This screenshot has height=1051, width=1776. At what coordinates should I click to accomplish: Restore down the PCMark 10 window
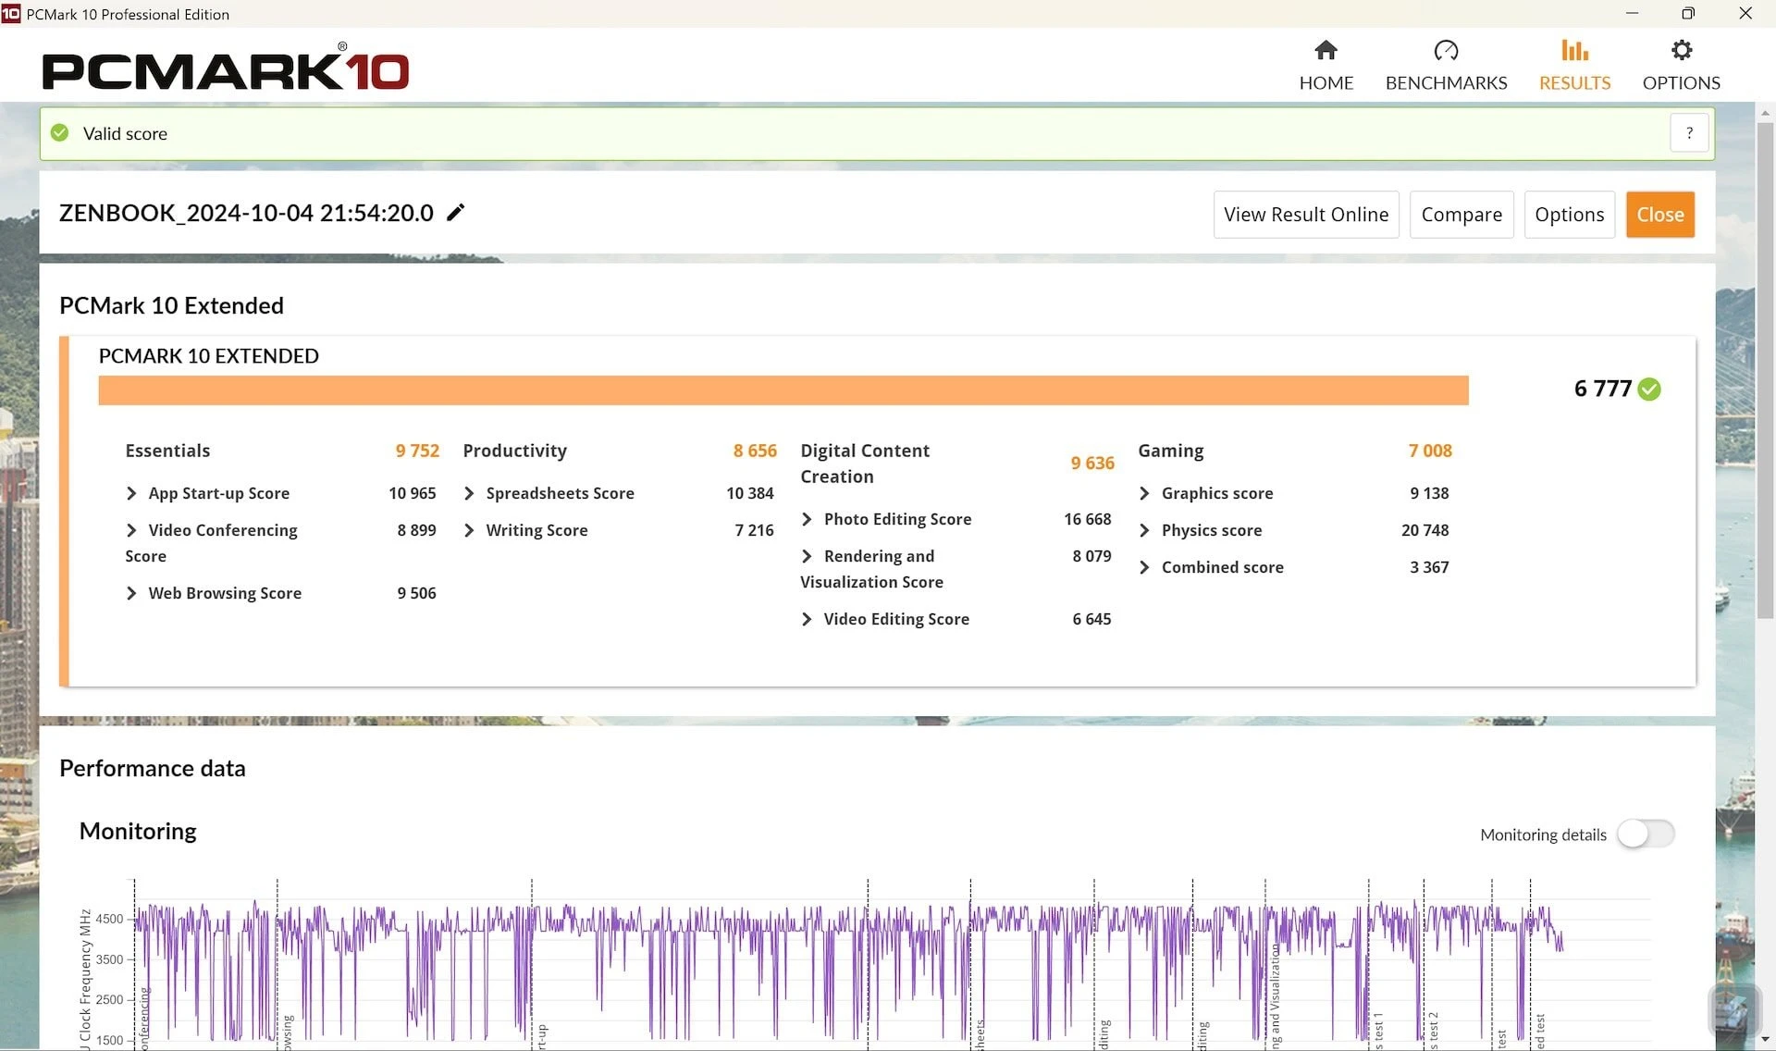click(x=1688, y=14)
